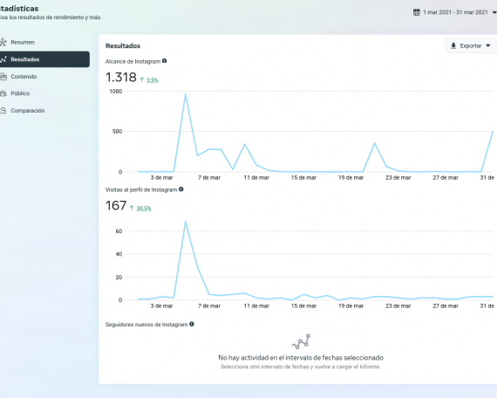Click the profile visits chart peak

(186, 222)
